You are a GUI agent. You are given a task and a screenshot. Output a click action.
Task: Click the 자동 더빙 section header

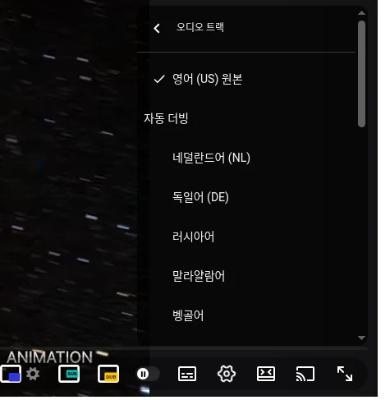point(166,118)
